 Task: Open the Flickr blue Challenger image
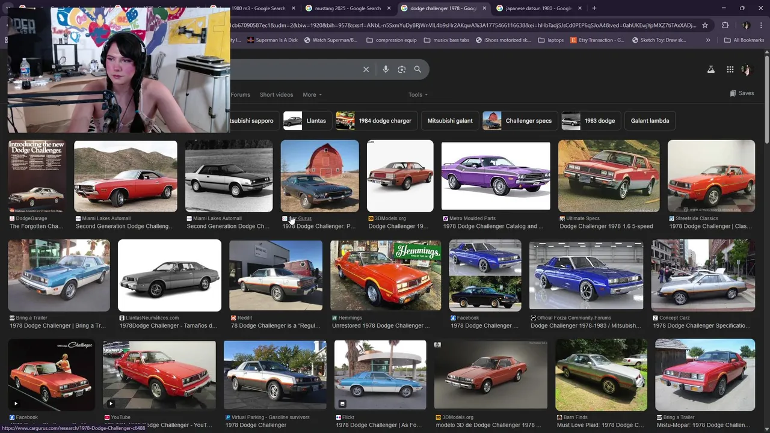click(380, 375)
